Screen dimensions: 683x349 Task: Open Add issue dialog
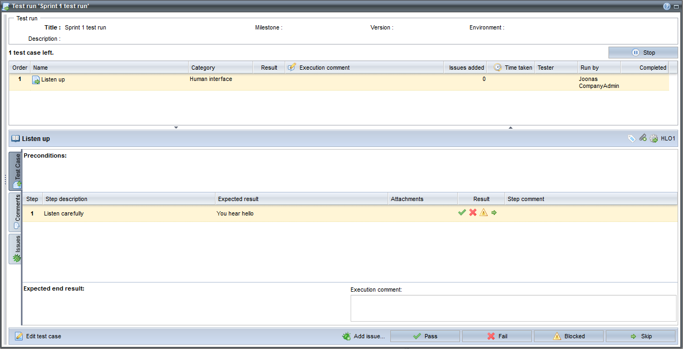pos(364,336)
